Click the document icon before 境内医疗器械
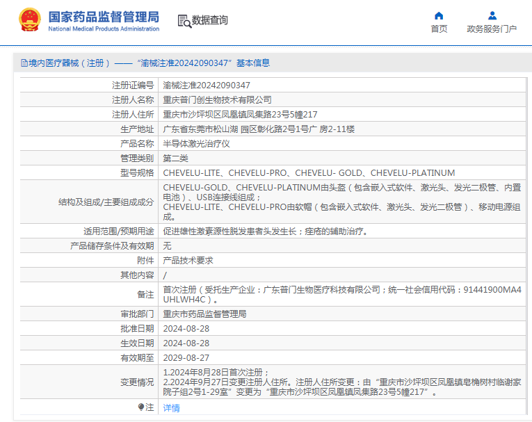 (x=24, y=63)
